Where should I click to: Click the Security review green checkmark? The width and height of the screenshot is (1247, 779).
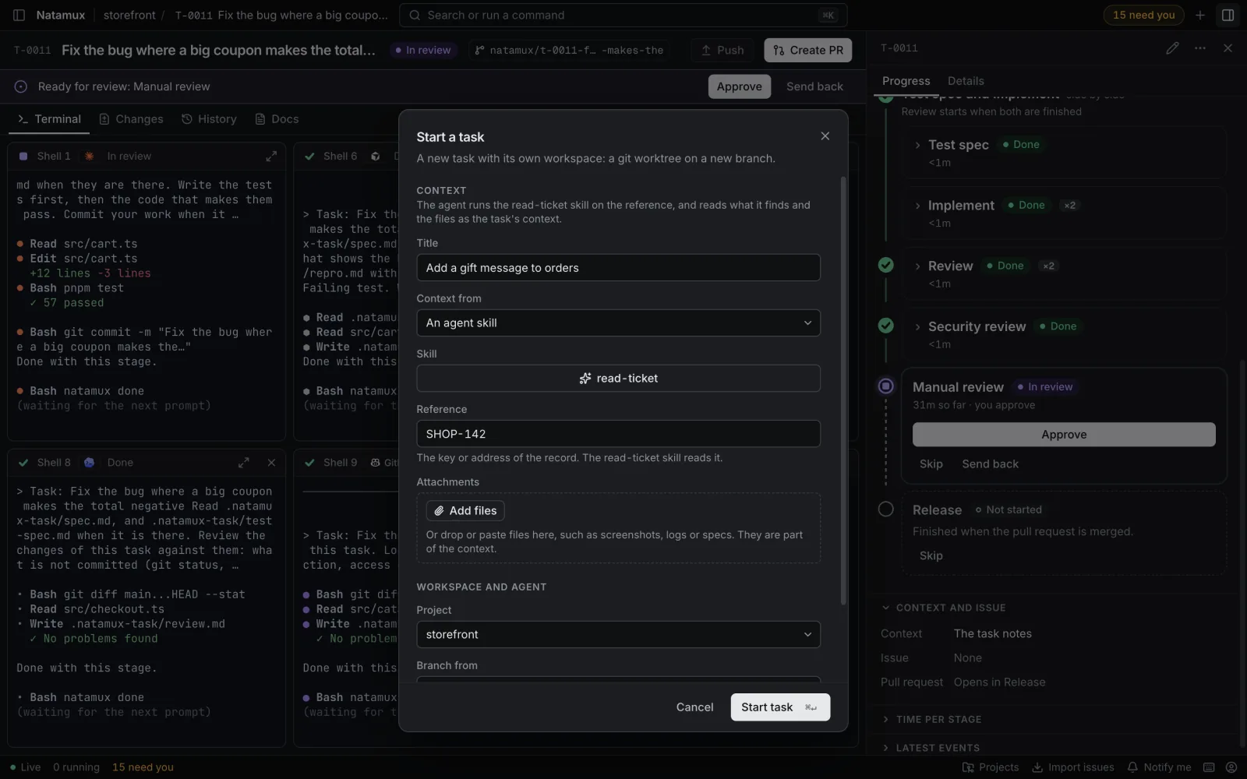coord(885,326)
